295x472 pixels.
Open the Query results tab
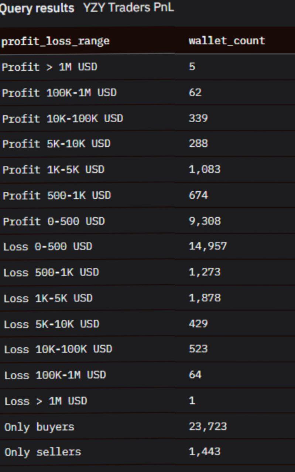pos(37,8)
